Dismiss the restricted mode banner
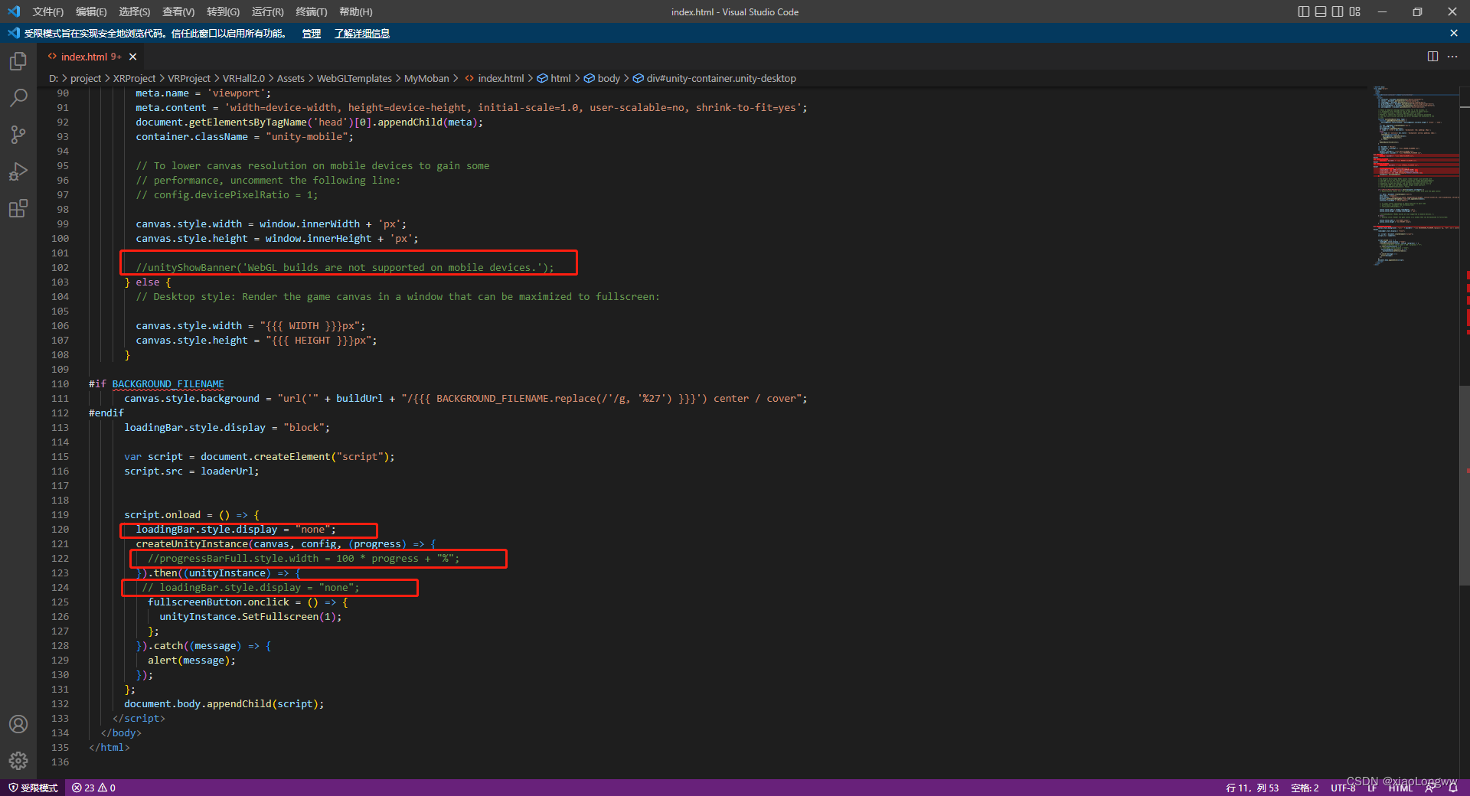This screenshot has height=796, width=1470. pos(1454,33)
